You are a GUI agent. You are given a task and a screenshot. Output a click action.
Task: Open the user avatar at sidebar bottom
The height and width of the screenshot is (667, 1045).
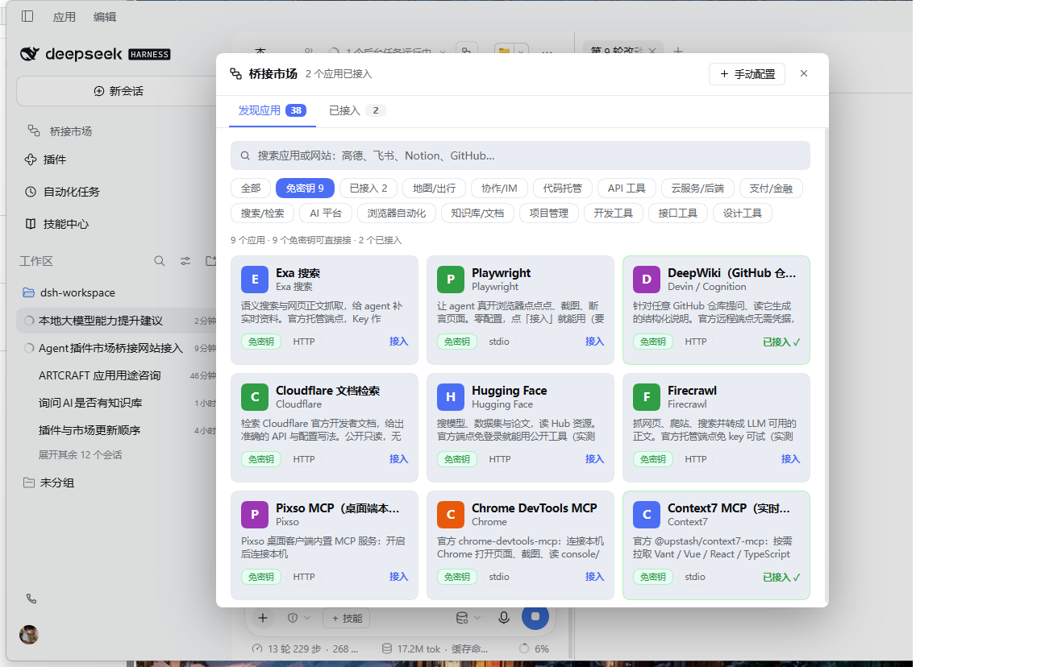(x=29, y=634)
